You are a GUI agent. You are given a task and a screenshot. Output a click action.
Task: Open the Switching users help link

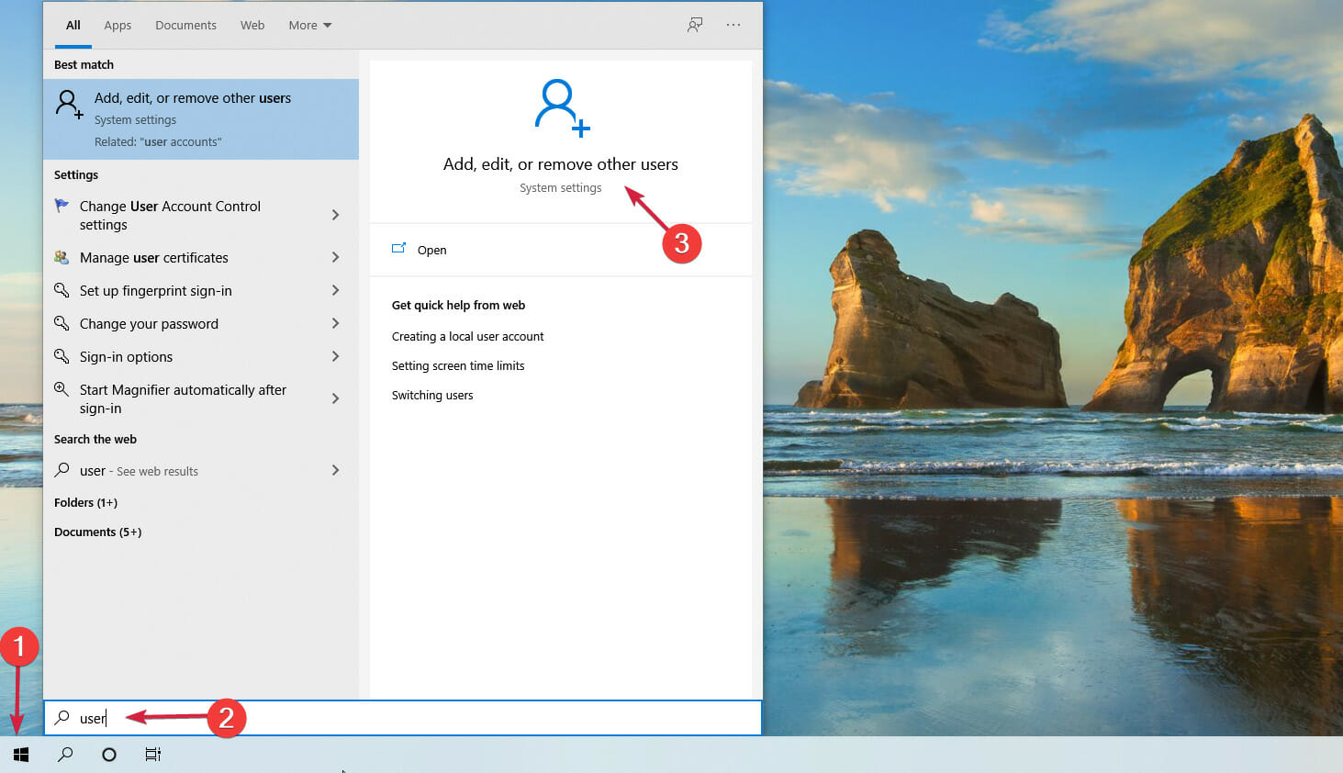432,396
